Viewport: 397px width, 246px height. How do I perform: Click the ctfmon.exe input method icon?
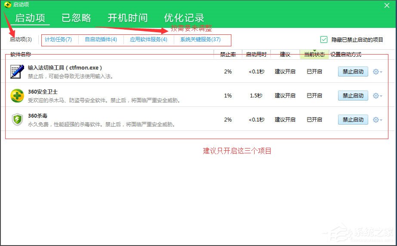[x=17, y=72]
